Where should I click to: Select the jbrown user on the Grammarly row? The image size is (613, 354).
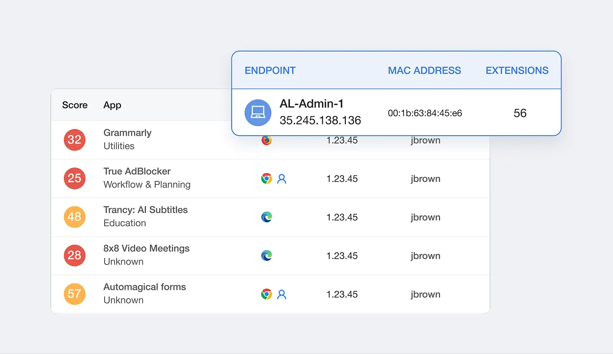click(425, 140)
